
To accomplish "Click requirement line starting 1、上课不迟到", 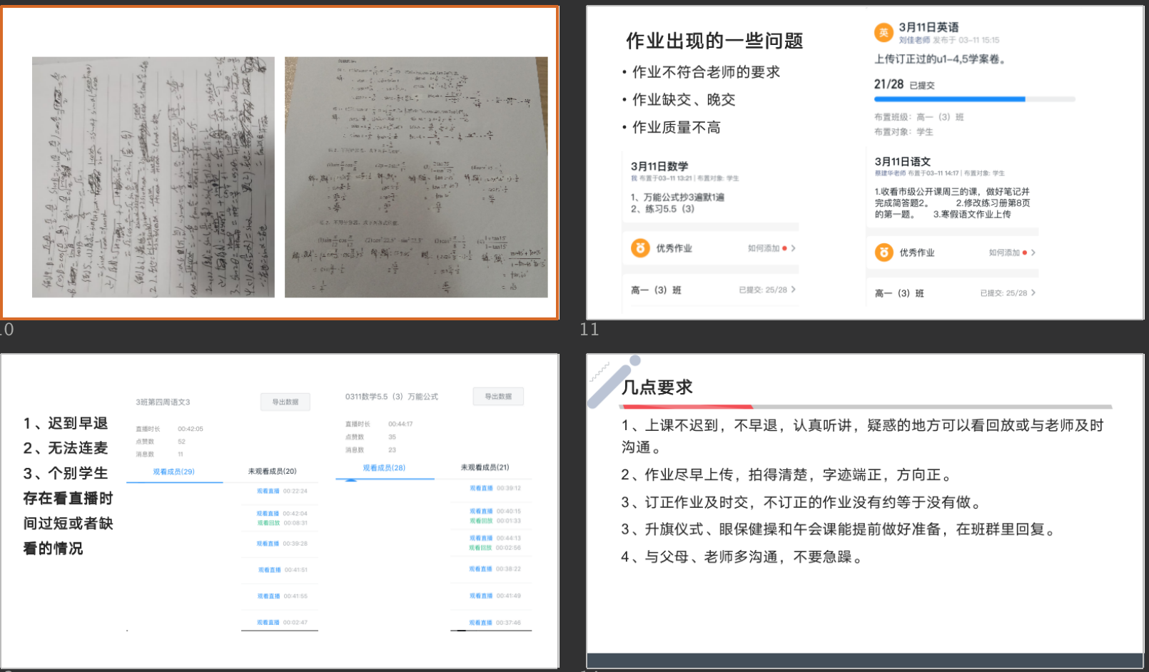I will (862, 436).
